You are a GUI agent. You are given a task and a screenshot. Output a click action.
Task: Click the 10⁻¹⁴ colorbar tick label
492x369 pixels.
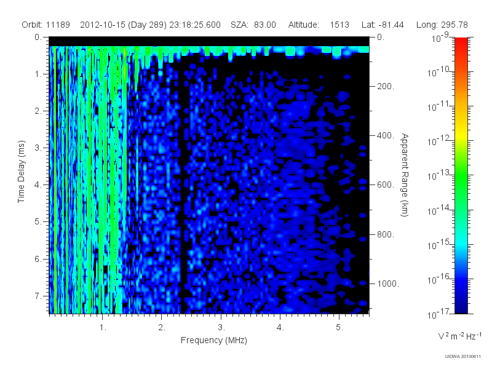point(438,210)
